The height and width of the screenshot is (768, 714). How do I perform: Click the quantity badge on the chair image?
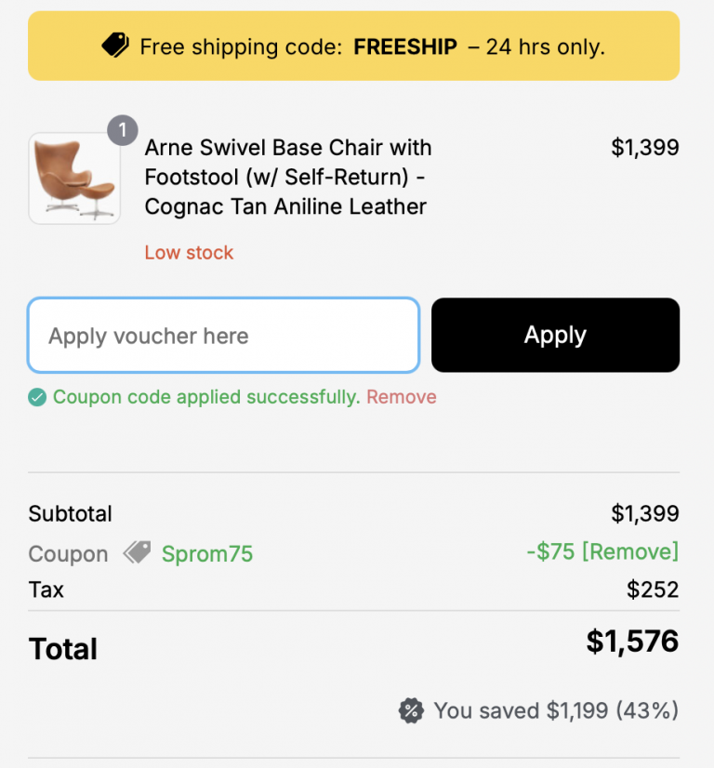[x=122, y=131]
